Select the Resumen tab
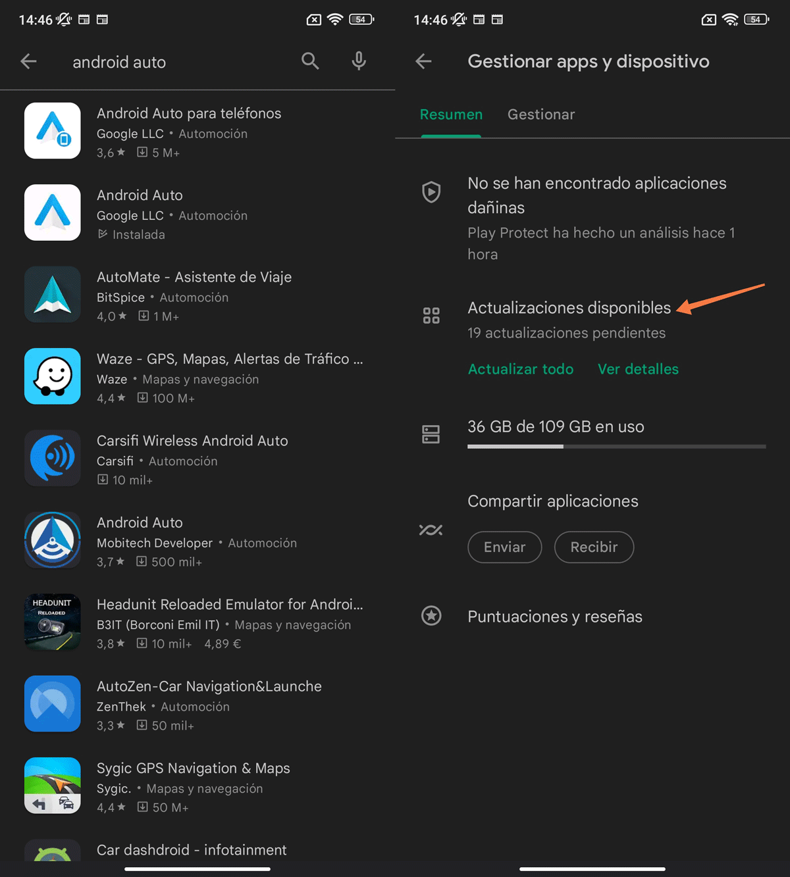 click(x=451, y=114)
